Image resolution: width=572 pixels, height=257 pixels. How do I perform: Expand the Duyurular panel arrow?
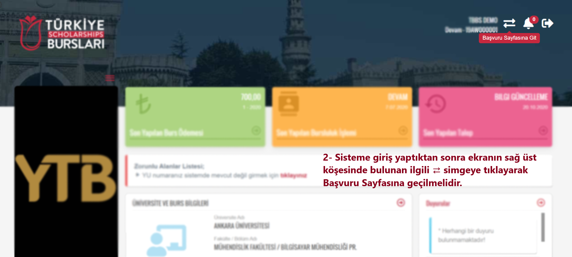click(x=541, y=203)
